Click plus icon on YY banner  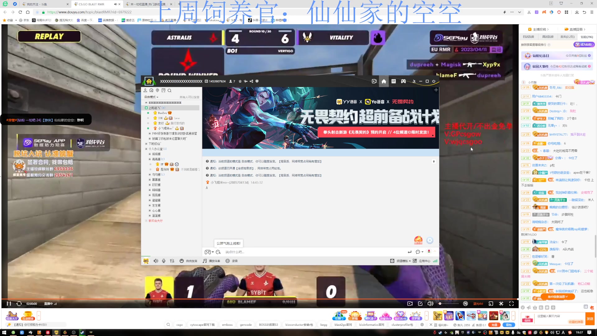[x=436, y=90]
